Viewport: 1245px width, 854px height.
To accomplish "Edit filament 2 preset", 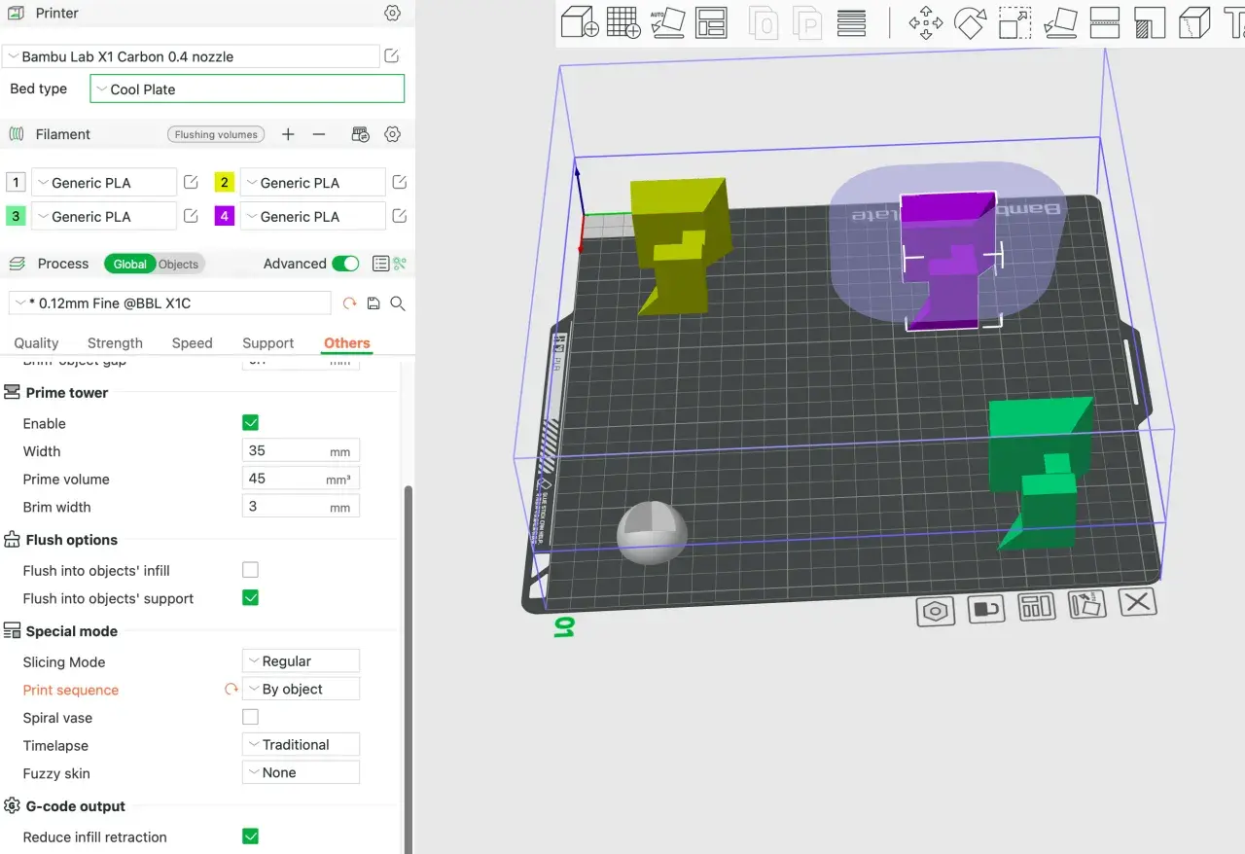I will [400, 182].
